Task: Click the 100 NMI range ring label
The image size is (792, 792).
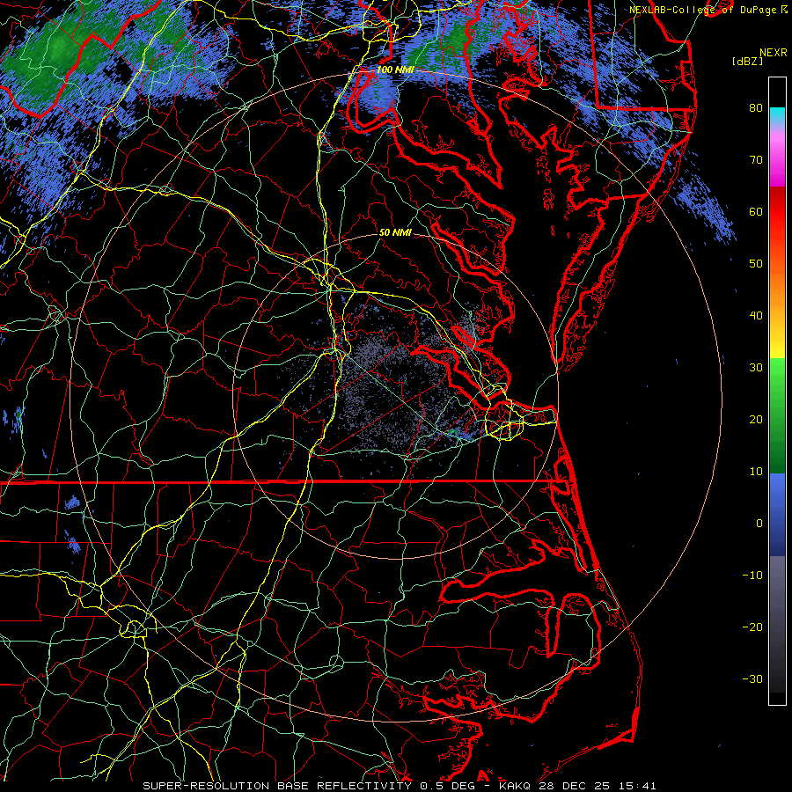Action: [x=395, y=70]
